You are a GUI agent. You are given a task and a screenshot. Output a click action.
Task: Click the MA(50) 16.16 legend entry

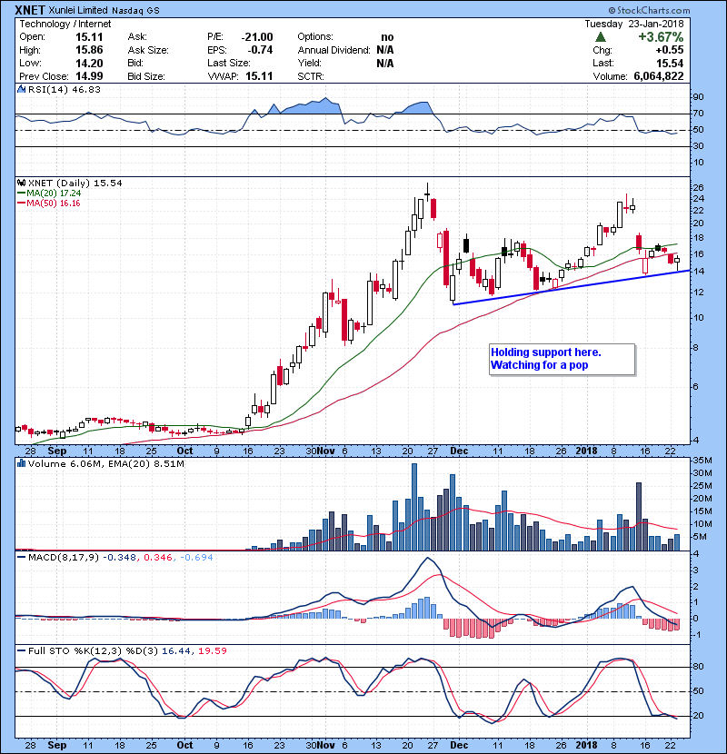tap(49, 203)
